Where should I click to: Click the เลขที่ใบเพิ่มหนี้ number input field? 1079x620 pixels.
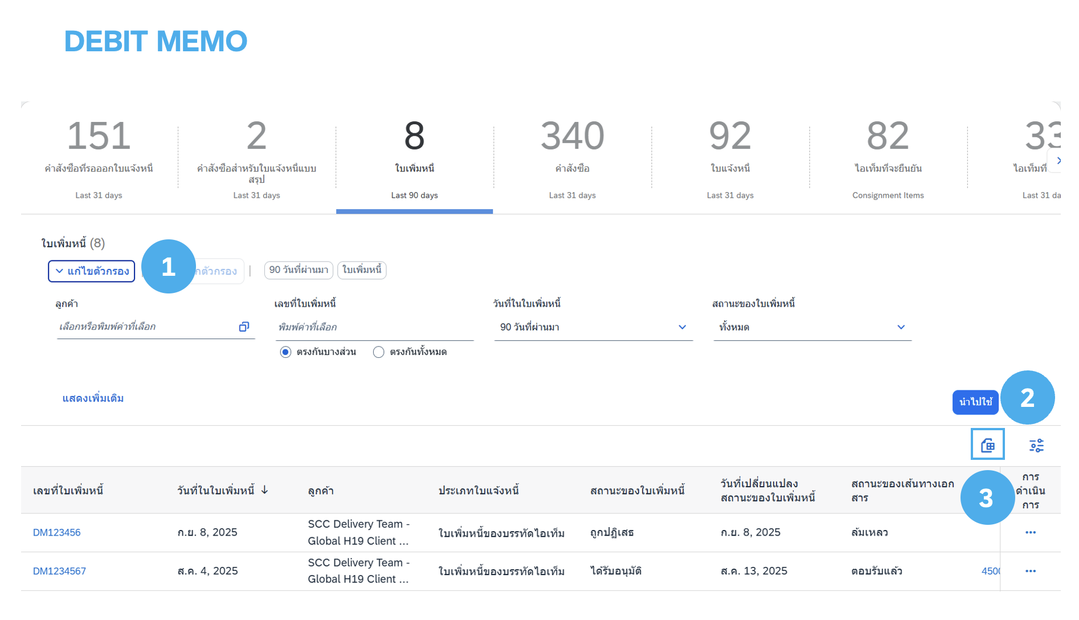click(374, 327)
